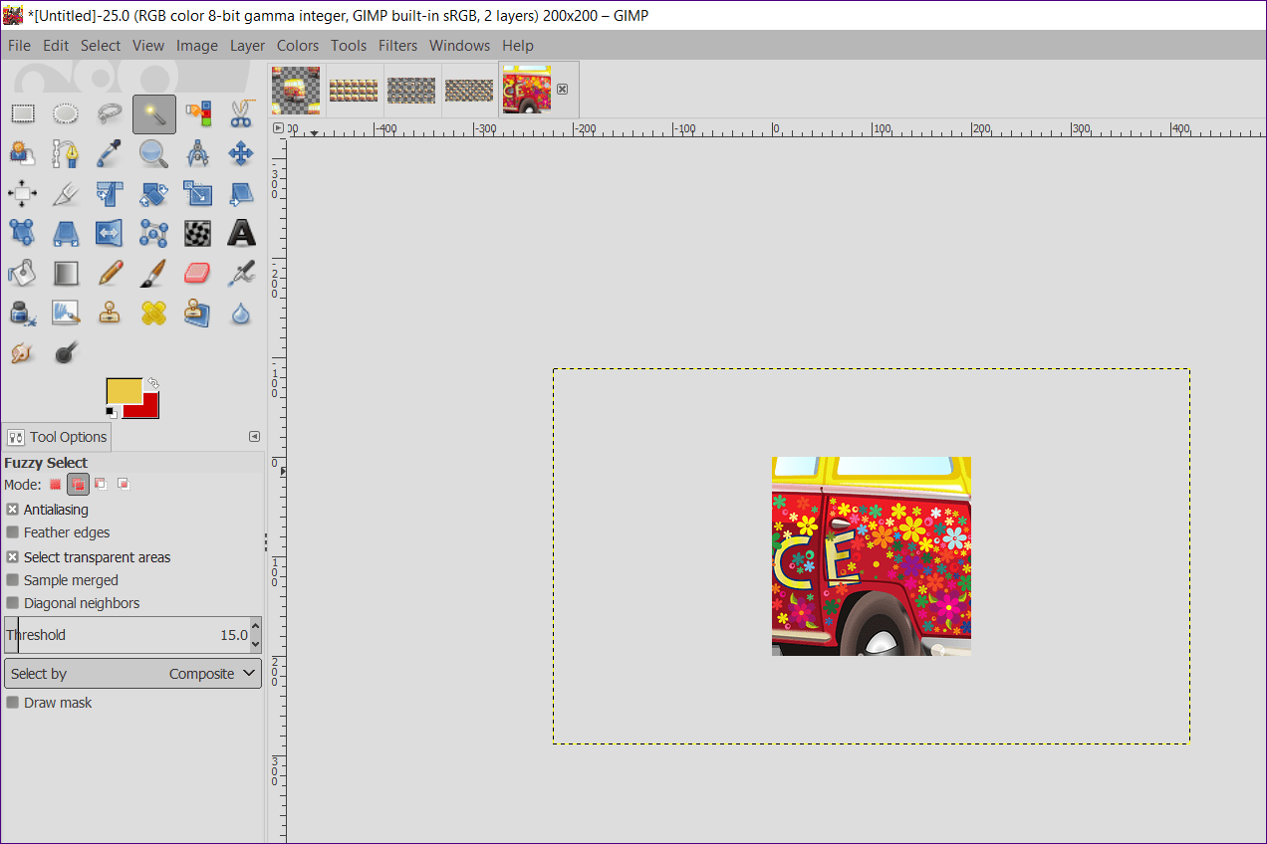Open the yellow foreground color swatch
The image size is (1267, 844).
(125, 391)
